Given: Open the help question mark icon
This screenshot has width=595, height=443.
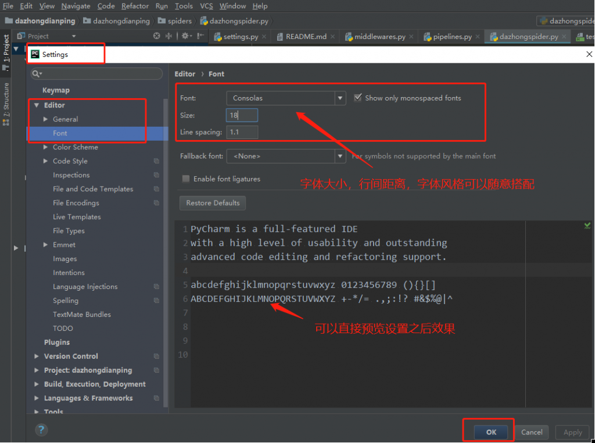Looking at the screenshot, I should (41, 430).
